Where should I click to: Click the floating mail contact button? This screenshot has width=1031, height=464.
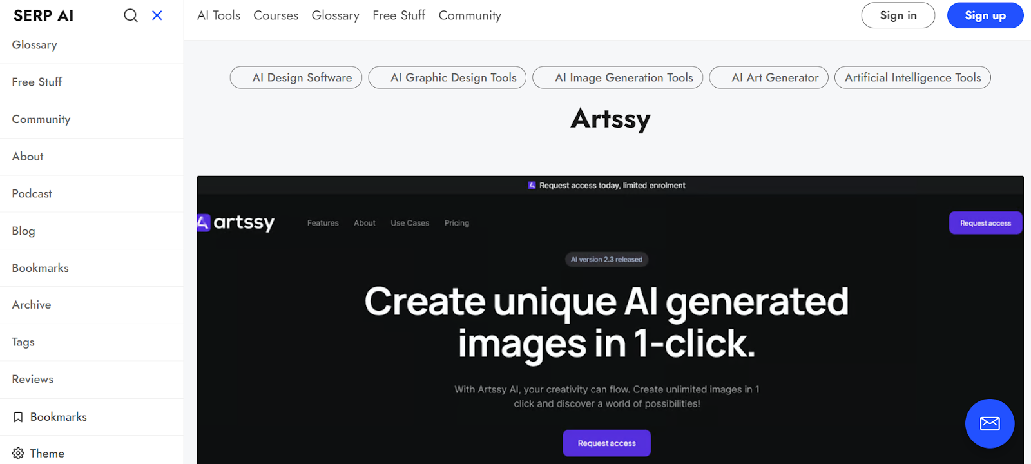(x=990, y=423)
